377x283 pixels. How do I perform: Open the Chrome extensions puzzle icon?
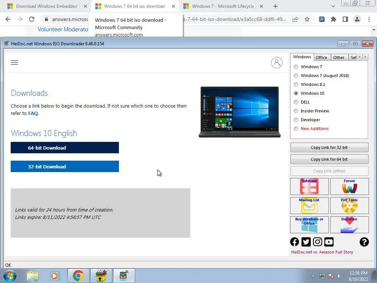pos(334,19)
